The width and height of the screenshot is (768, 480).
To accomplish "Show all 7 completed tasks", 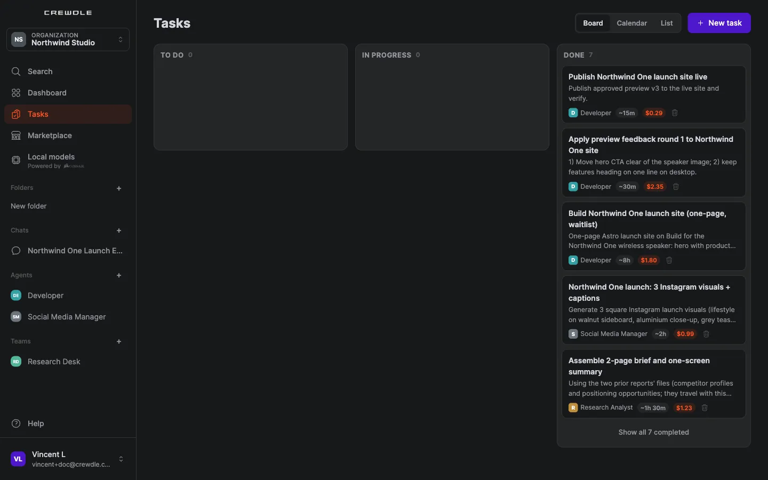I will [x=653, y=433].
